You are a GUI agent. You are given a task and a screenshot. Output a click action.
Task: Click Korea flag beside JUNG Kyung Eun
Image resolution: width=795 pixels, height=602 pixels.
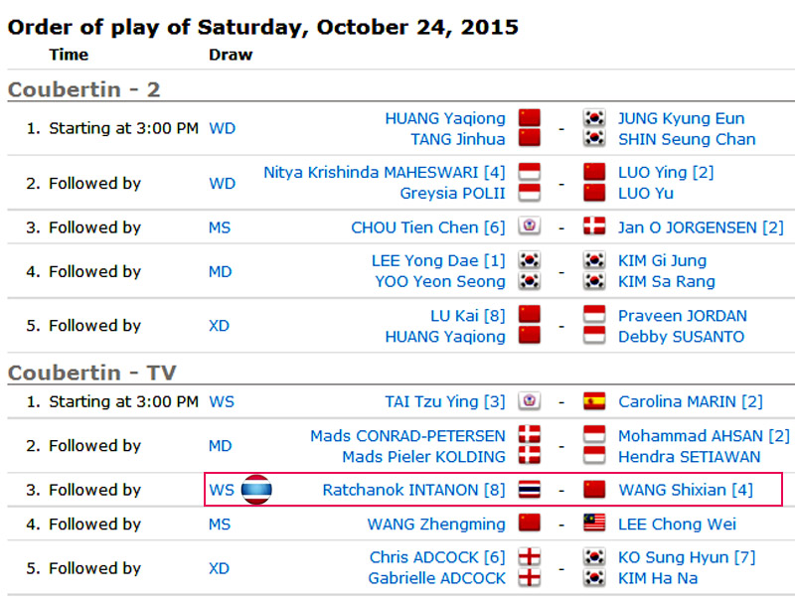pos(594,118)
